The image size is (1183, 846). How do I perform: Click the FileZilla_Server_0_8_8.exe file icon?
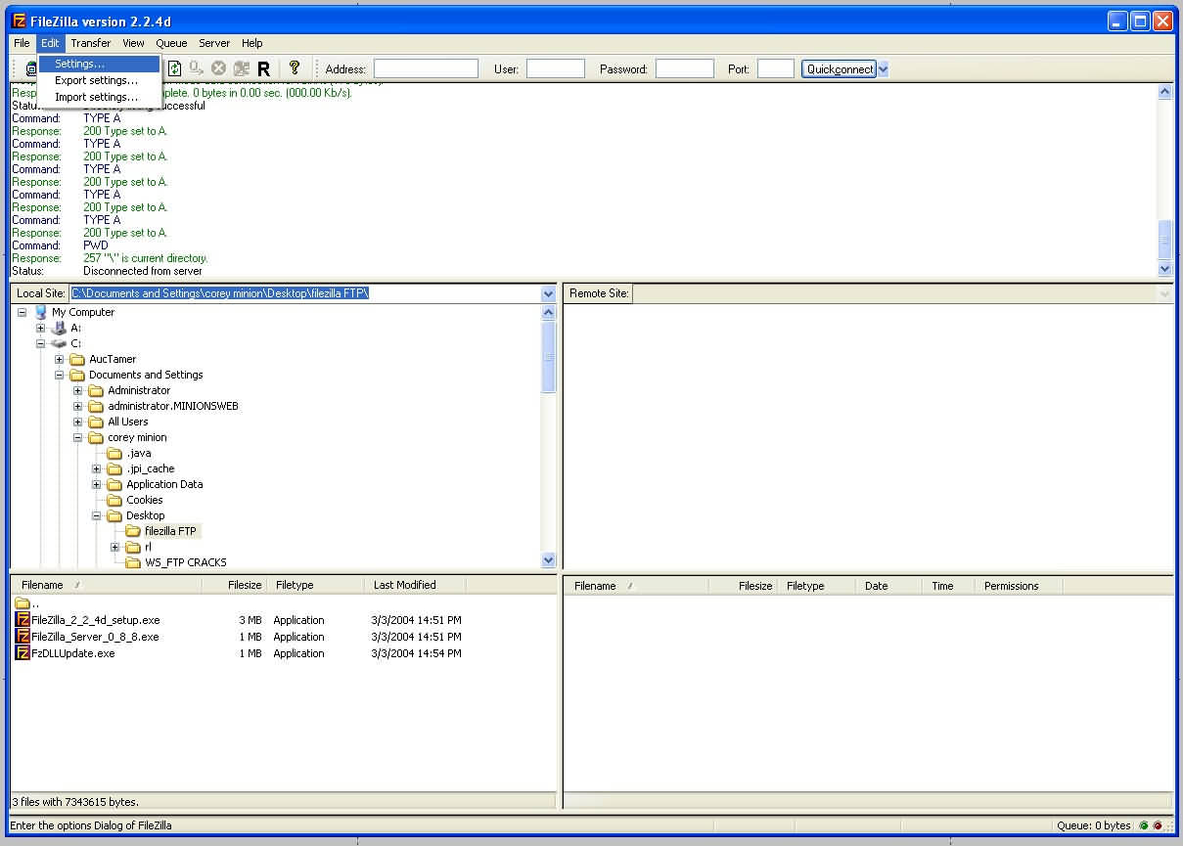tap(23, 637)
